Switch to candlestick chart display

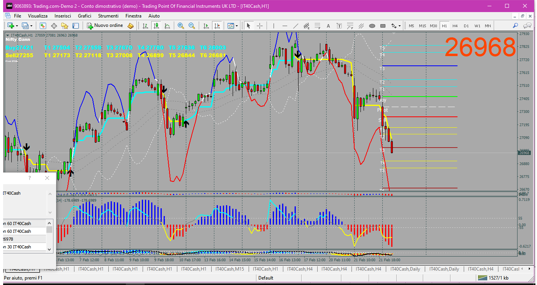point(156,26)
